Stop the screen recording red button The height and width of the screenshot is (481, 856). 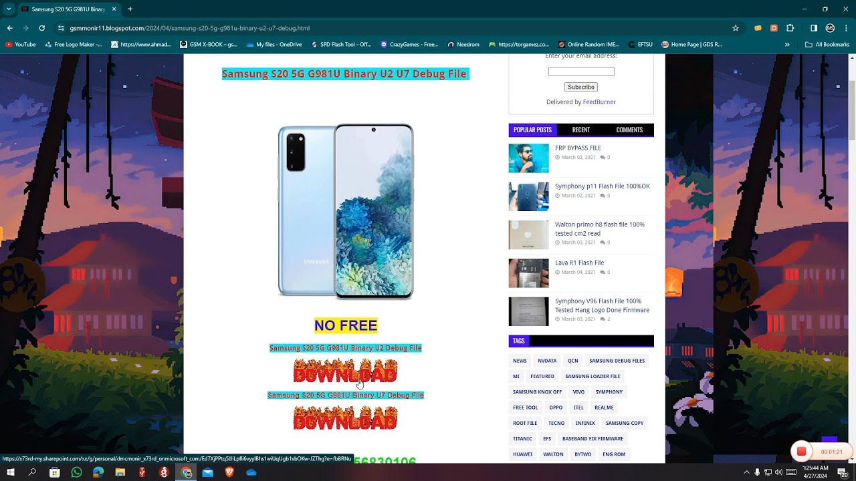coord(801,452)
